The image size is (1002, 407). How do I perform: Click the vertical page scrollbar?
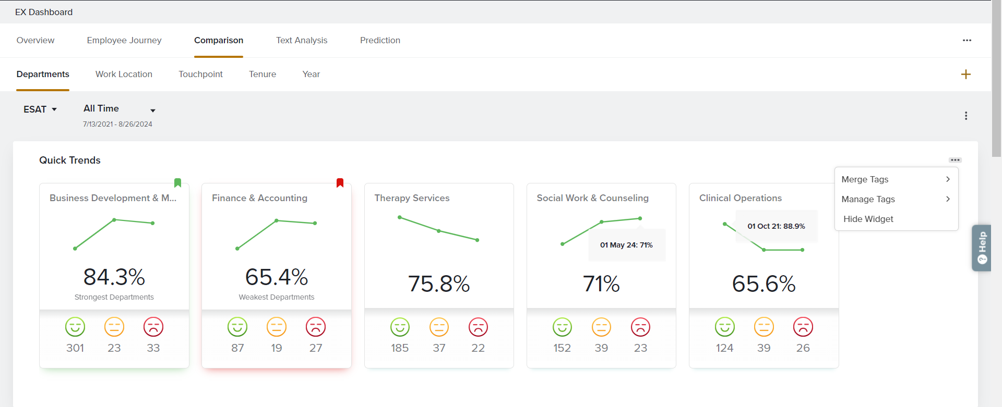[x=996, y=78]
